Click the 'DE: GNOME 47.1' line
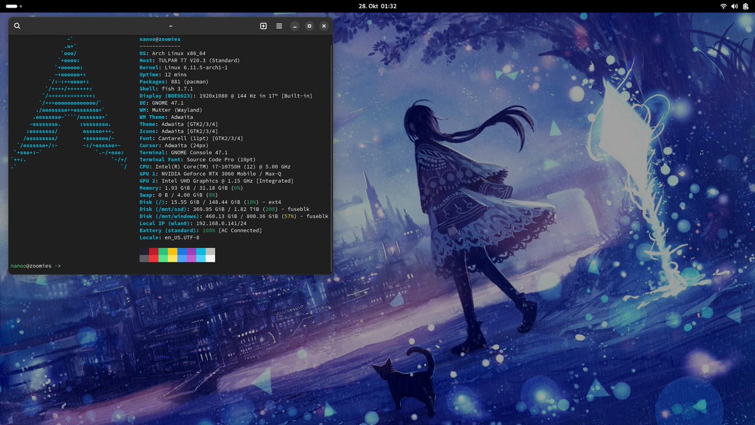Image resolution: width=755 pixels, height=425 pixels. pos(162,103)
